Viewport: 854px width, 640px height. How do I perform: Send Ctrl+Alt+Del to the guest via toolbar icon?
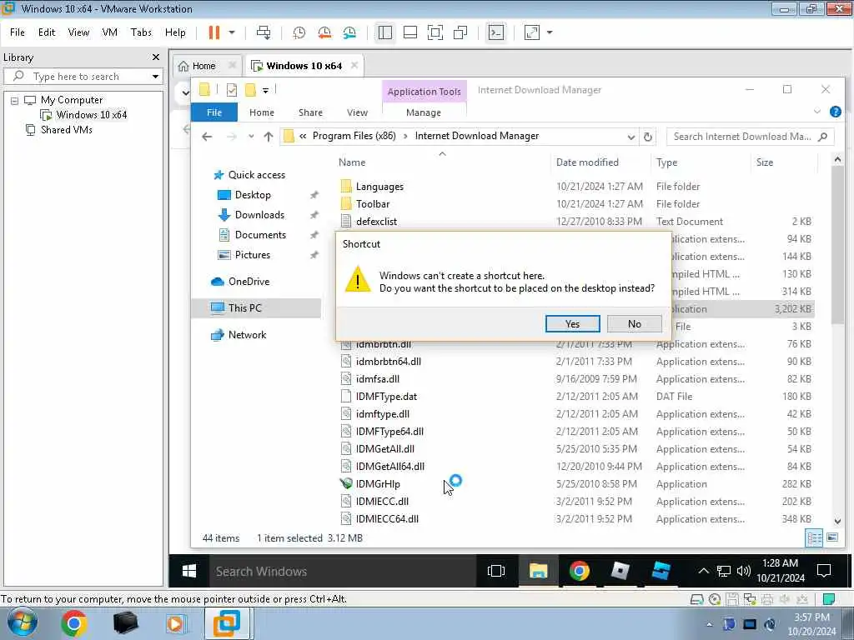point(264,32)
